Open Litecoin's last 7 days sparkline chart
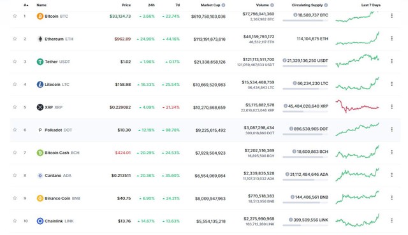 (x=357, y=83)
